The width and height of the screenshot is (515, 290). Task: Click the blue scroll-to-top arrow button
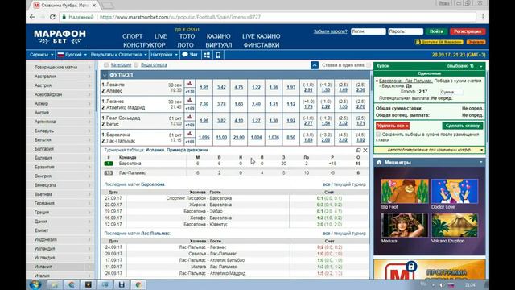[x=315, y=65]
